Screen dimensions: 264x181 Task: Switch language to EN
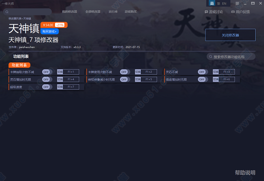tap(224, 4)
